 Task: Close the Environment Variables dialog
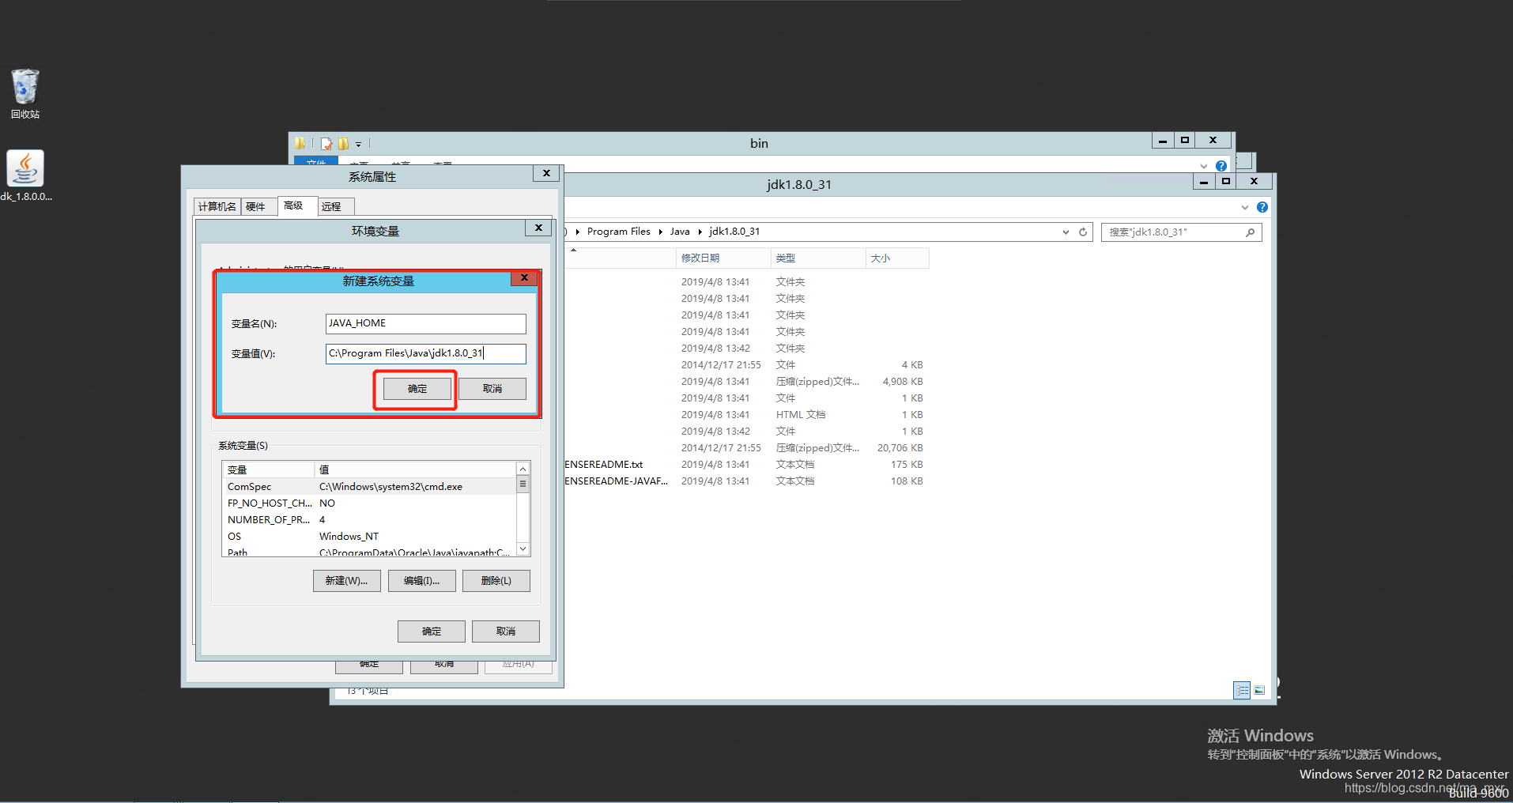tap(538, 228)
